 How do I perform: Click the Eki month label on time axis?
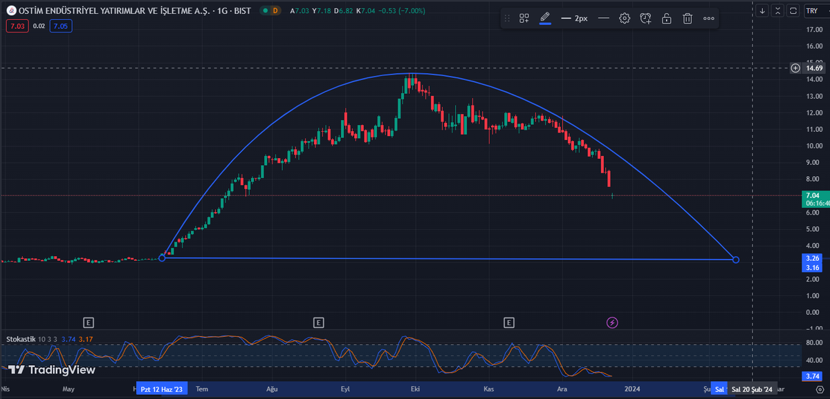[415, 389]
